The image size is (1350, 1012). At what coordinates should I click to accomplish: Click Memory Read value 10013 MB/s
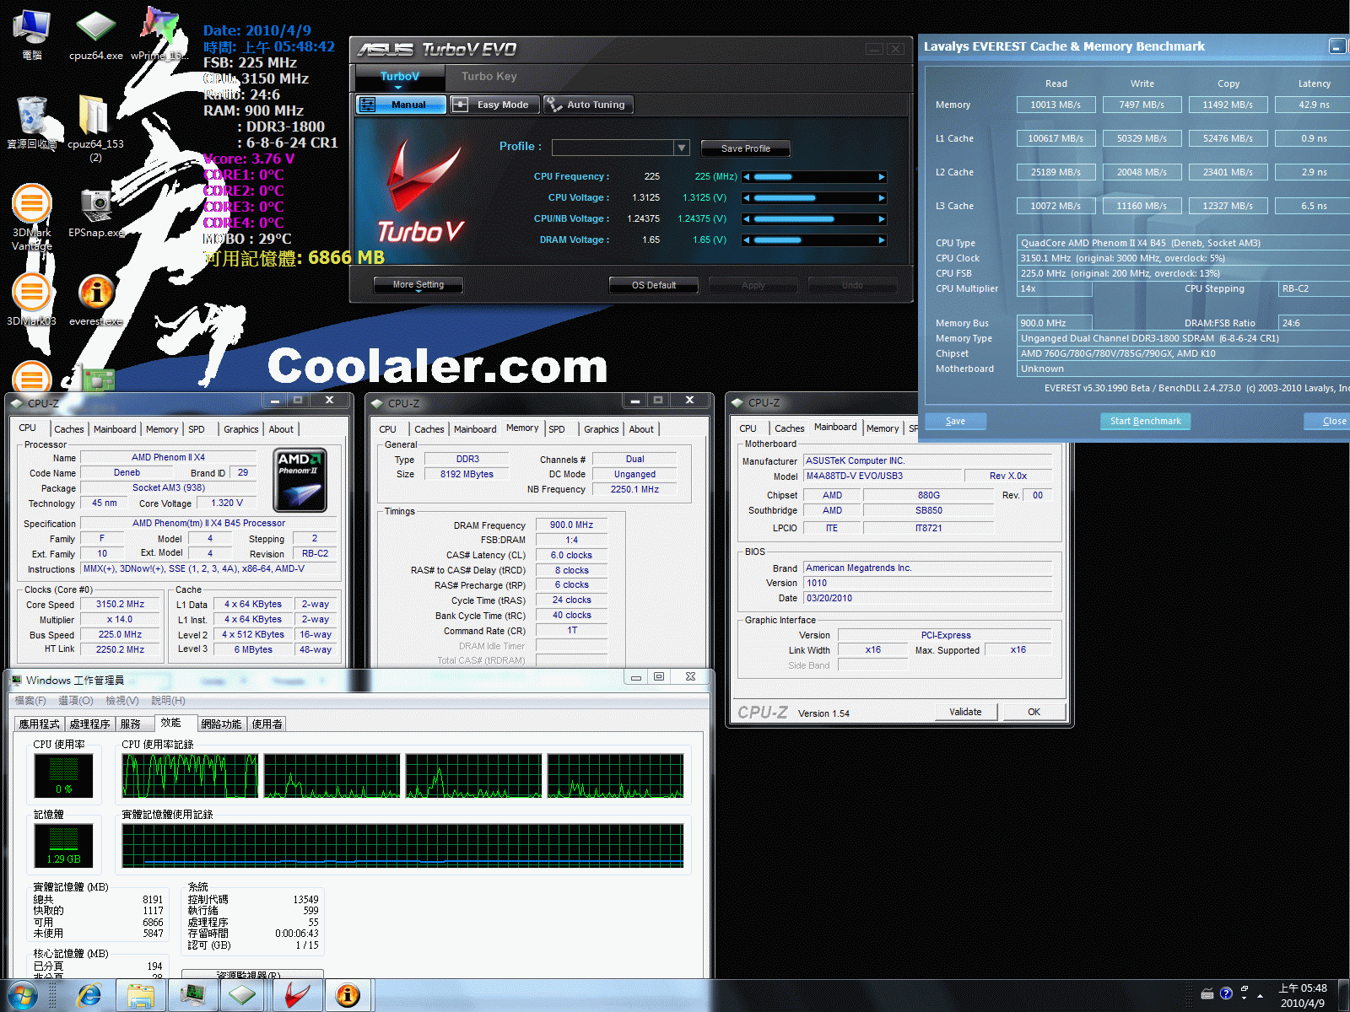tap(1056, 105)
